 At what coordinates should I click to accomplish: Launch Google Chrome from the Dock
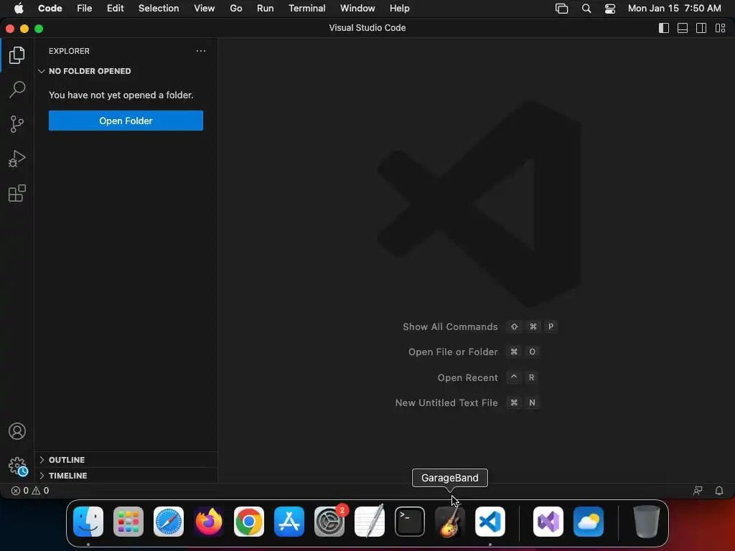pyautogui.click(x=249, y=522)
